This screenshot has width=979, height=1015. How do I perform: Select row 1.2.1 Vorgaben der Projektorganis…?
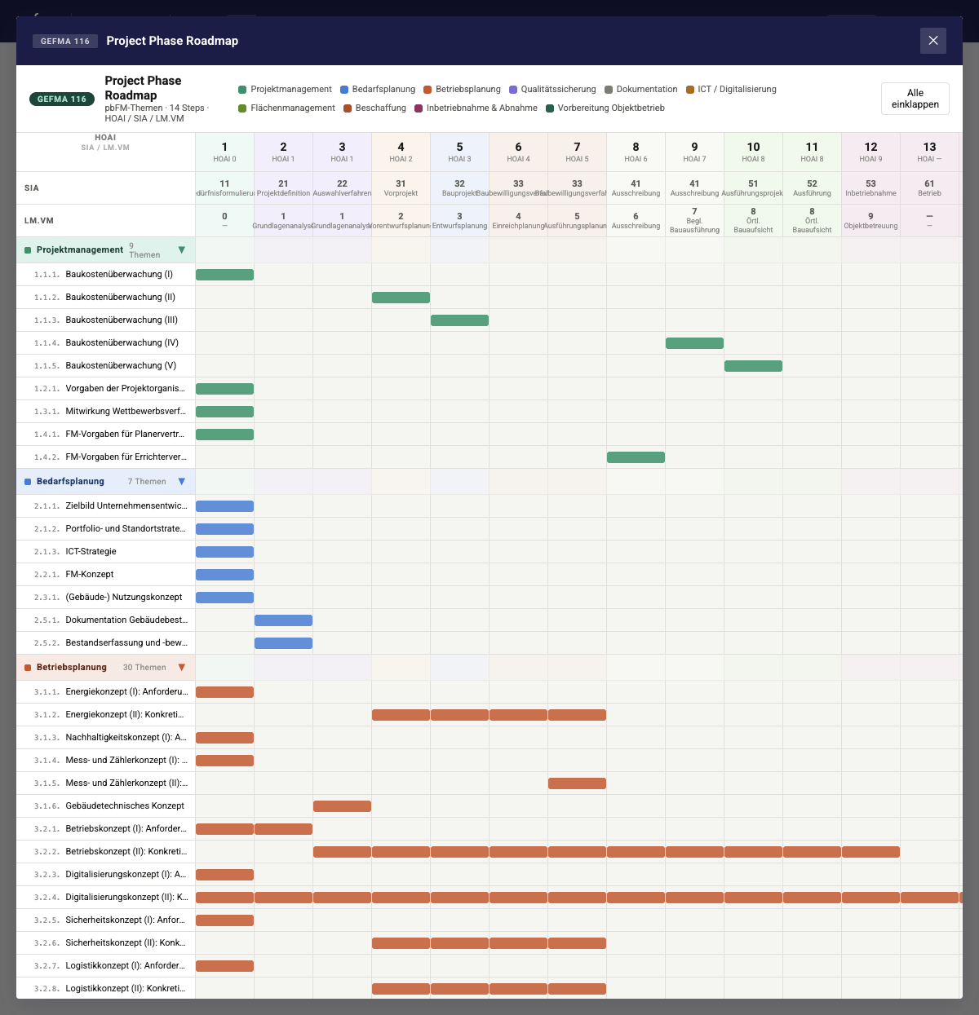(106, 389)
